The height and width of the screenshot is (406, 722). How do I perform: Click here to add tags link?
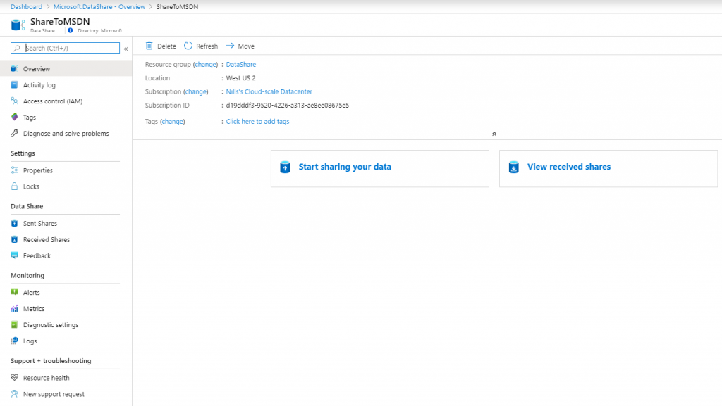(x=257, y=122)
